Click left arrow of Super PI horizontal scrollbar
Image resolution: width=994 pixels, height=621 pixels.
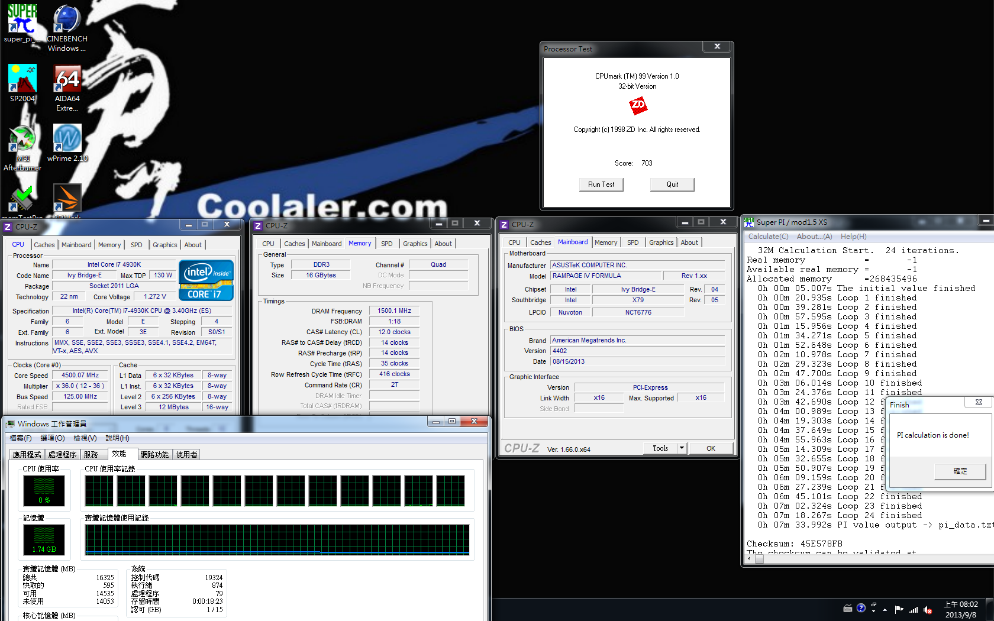point(749,558)
